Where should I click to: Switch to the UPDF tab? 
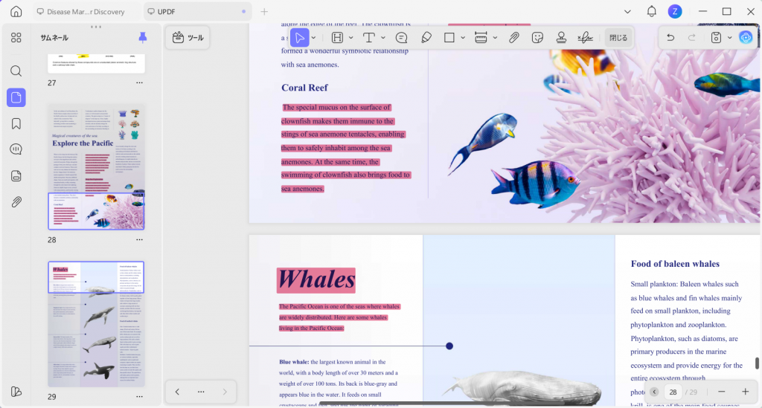click(198, 11)
